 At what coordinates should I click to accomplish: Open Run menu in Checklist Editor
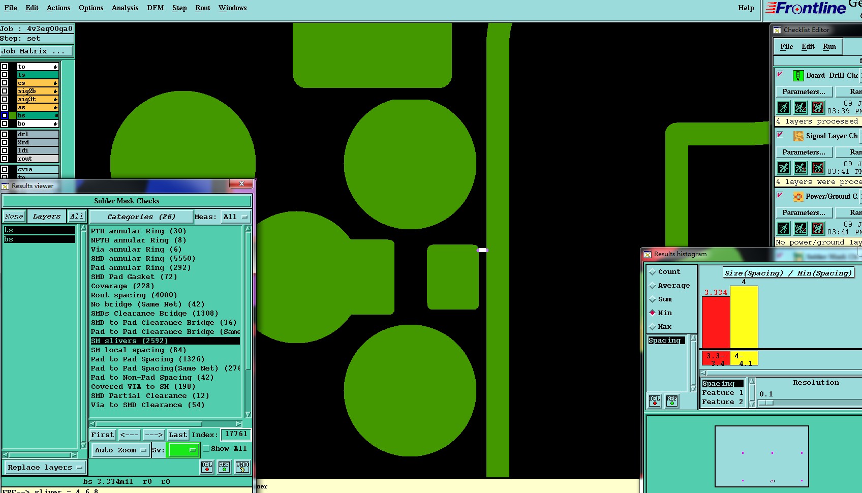click(x=829, y=47)
